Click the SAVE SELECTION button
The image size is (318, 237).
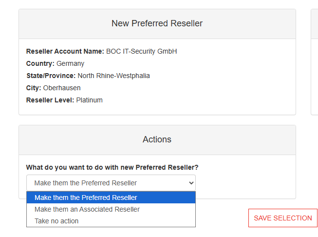[x=283, y=218]
